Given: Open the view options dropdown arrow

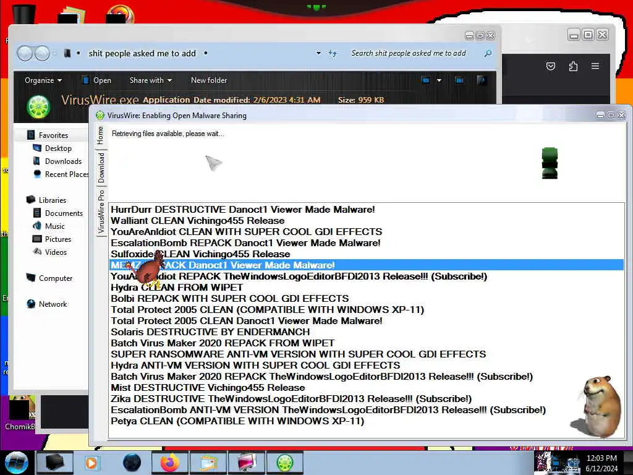Looking at the screenshot, I should click(x=440, y=80).
